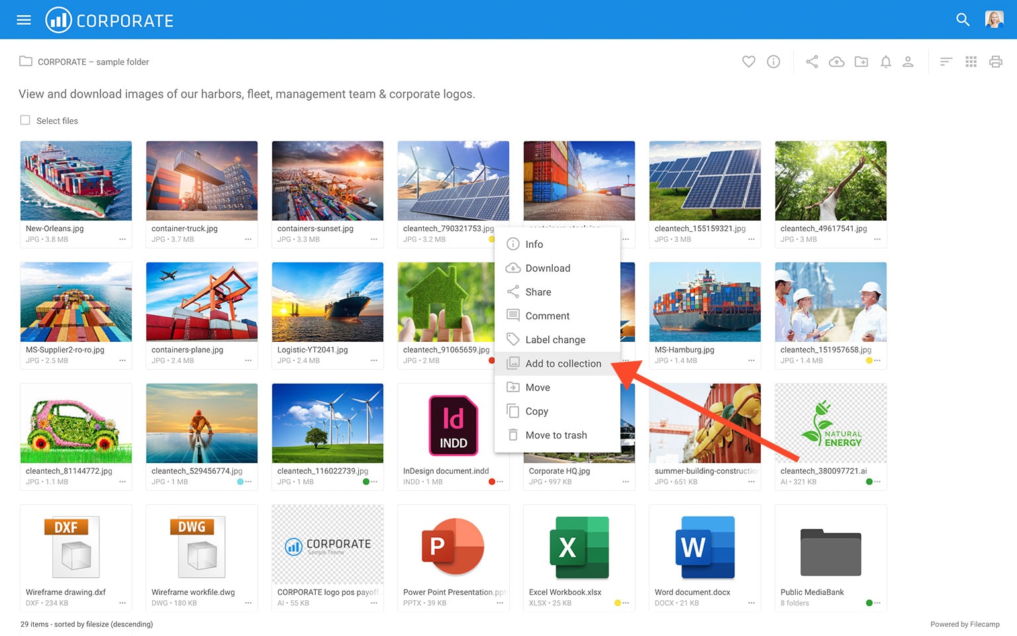Open options menu for MS-Supplier2-ro-ro.jpg
The image size is (1017, 636).
(122, 360)
